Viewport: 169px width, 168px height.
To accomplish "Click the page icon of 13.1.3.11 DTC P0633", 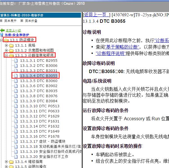I will (16, 111).
